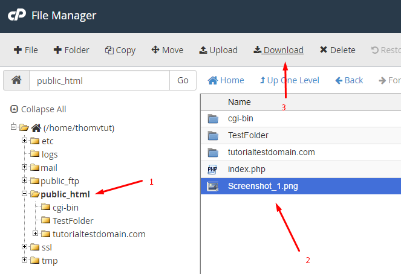Screen dimensions: 401x274
Task: Expand the tmp folder node
Action: [x=24, y=260]
